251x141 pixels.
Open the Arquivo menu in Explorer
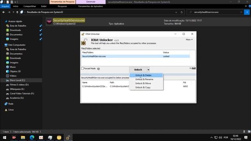point(5,6)
